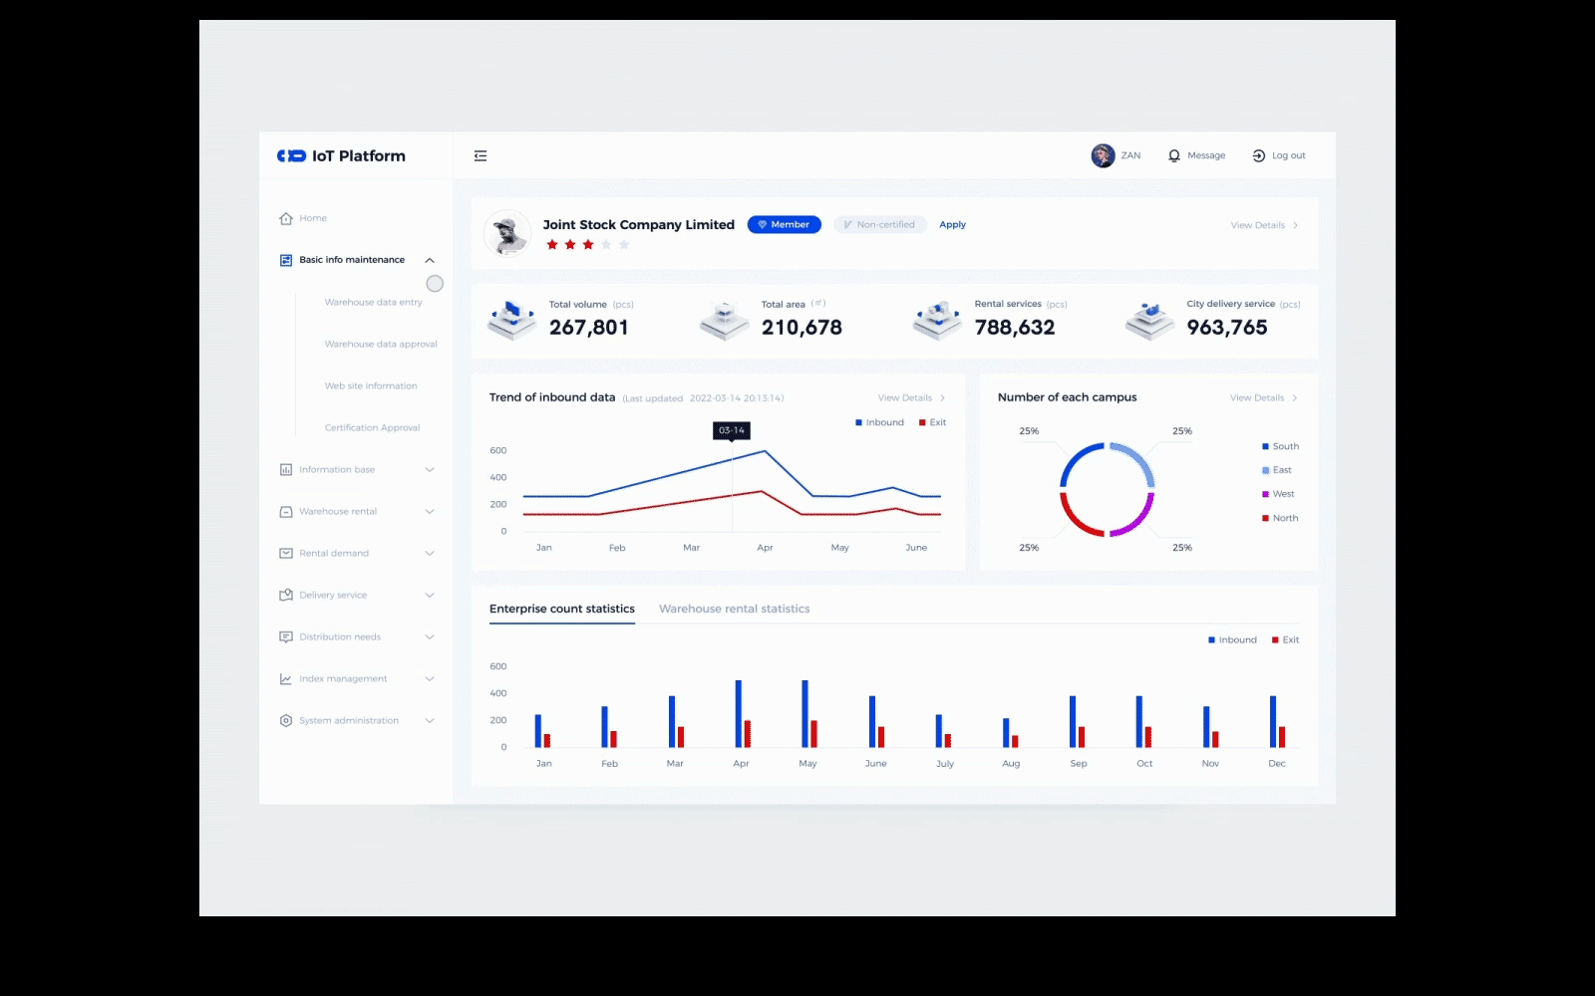The width and height of the screenshot is (1595, 996).
Task: Open Web site information submenu item
Action: (x=371, y=385)
